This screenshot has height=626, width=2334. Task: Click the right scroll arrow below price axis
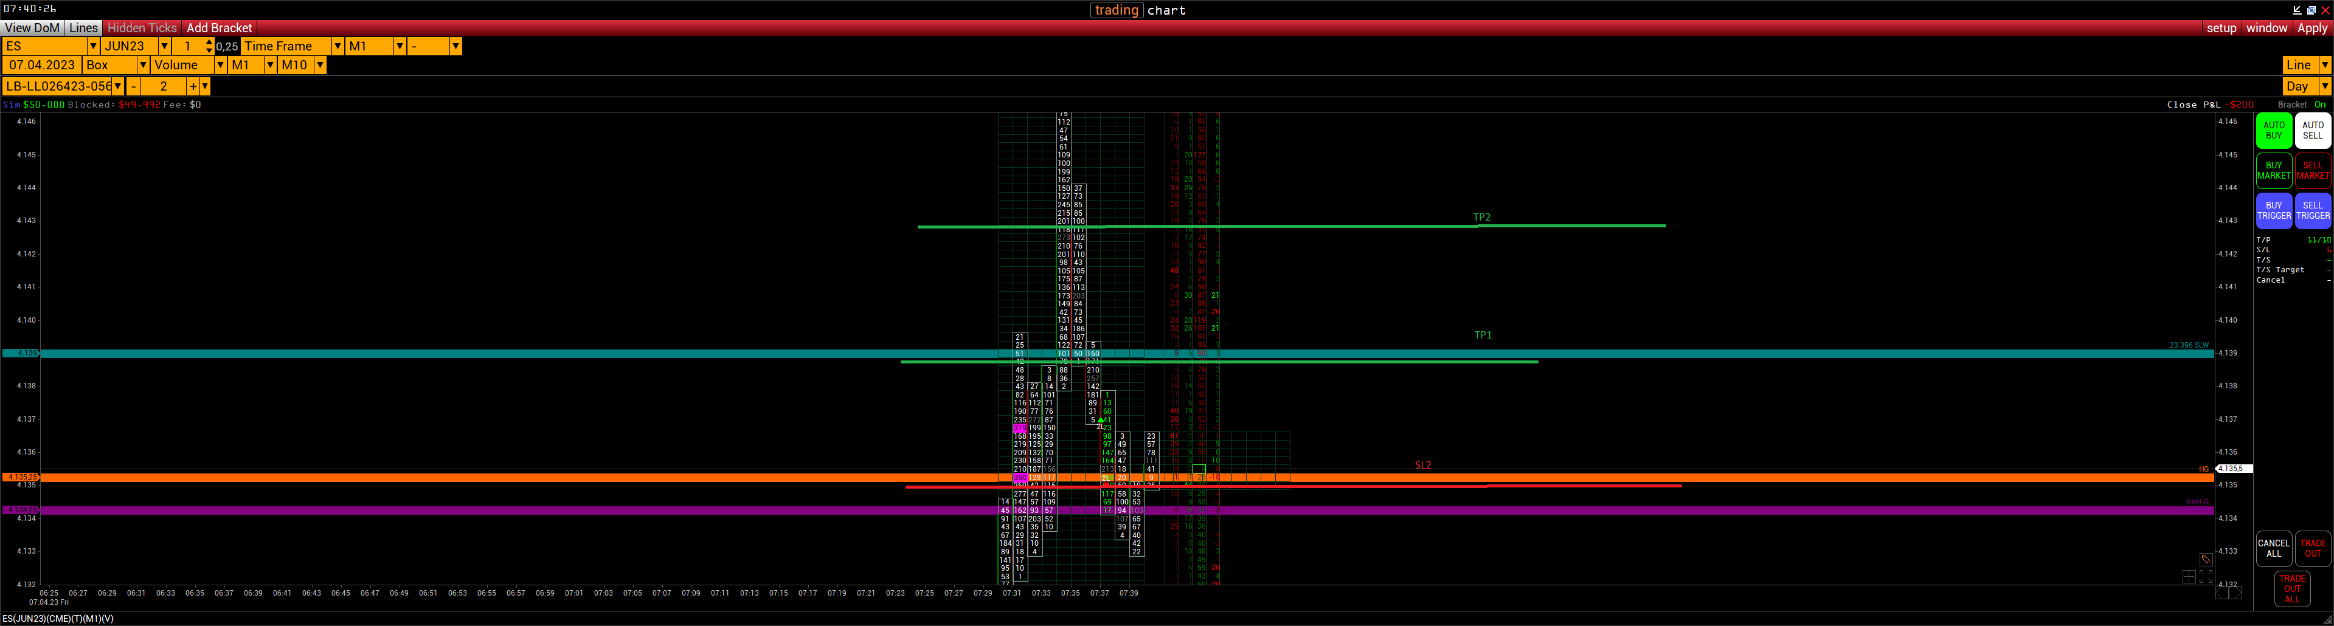[2235, 593]
